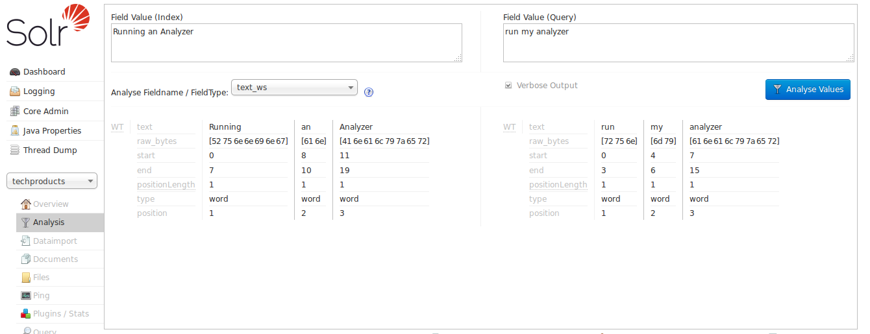Open Java Properties icon
This screenshot has height=334, width=870.
pyautogui.click(x=15, y=130)
